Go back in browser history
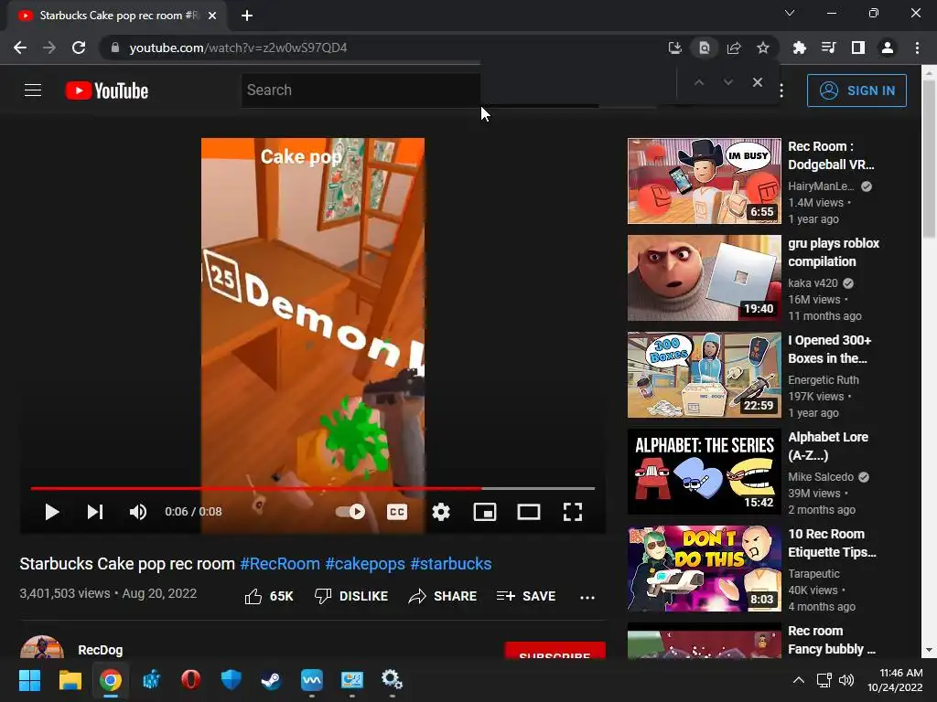The height and width of the screenshot is (702, 937). click(20, 48)
